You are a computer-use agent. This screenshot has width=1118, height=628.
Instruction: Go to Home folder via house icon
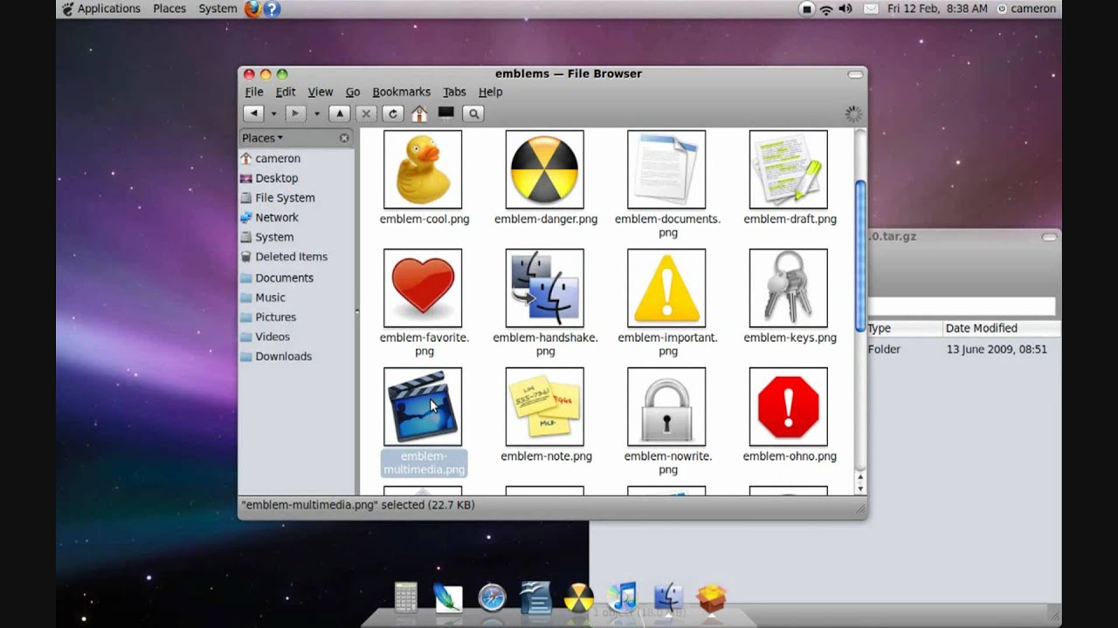[x=419, y=113]
